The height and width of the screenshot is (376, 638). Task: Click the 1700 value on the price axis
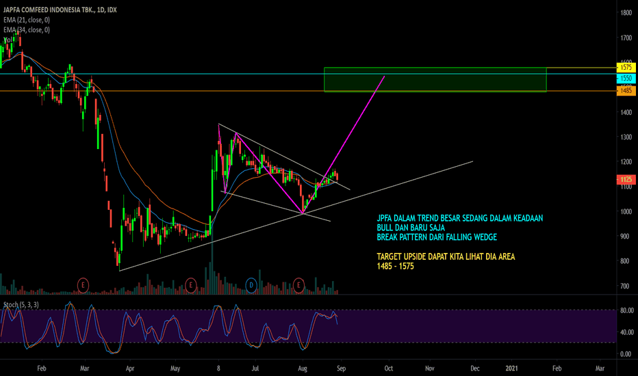point(626,38)
